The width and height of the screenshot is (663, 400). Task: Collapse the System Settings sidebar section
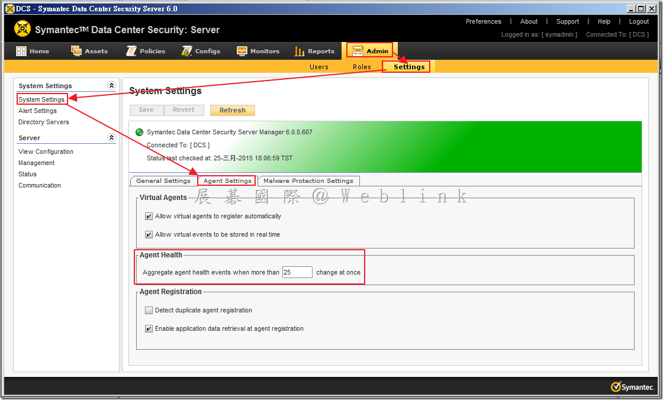coord(111,86)
